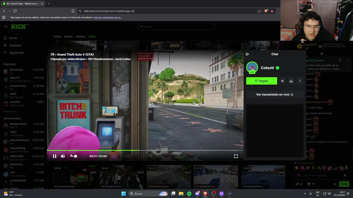
Task: Open domilol followed channel
Action: click(24, 103)
